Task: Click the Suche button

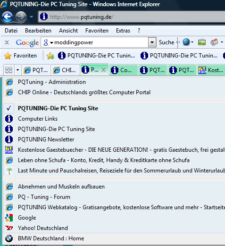Action: tap(167, 42)
